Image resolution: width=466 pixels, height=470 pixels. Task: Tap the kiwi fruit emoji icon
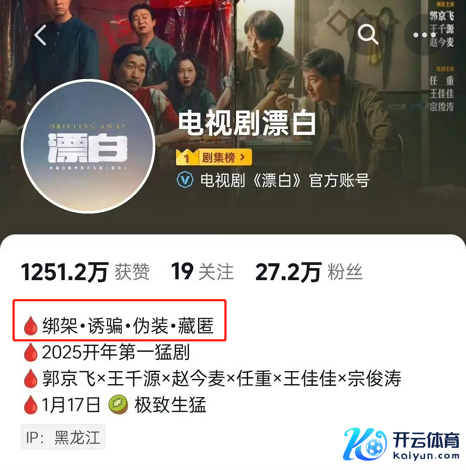coord(118,405)
